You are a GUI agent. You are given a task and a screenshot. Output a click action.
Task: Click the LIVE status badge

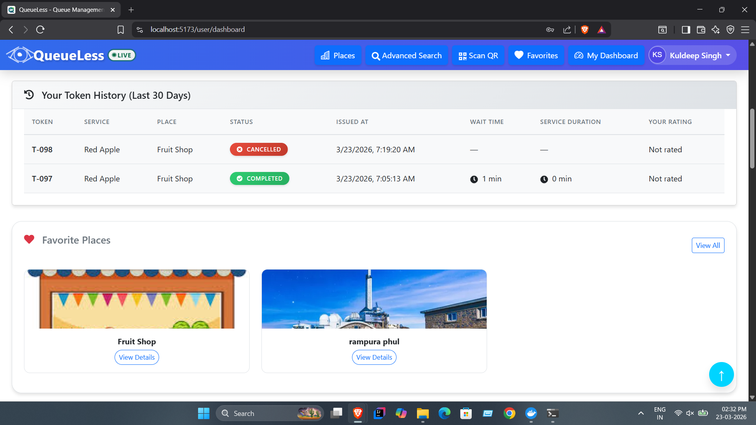pos(122,55)
